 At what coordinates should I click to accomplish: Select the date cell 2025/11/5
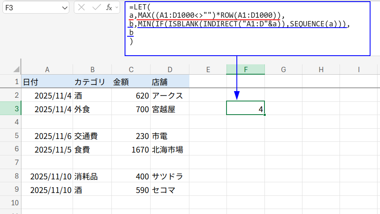pyautogui.click(x=47, y=149)
